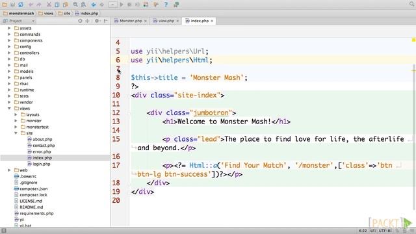The height and width of the screenshot is (234, 416).
Task: Expand the layouts folder
Action: 16,114
